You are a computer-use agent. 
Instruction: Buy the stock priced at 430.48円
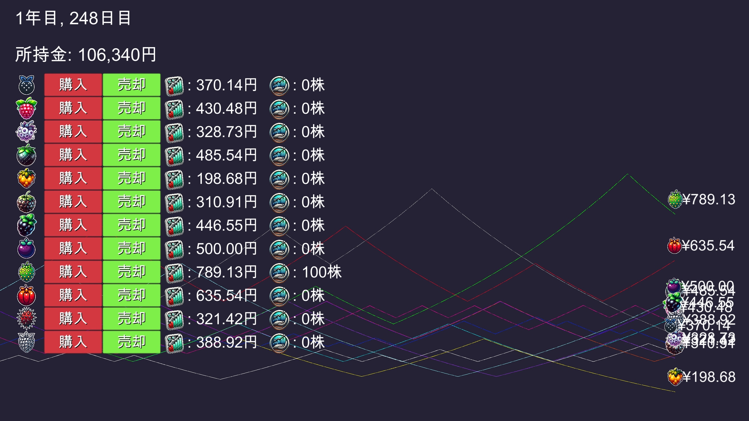click(73, 108)
